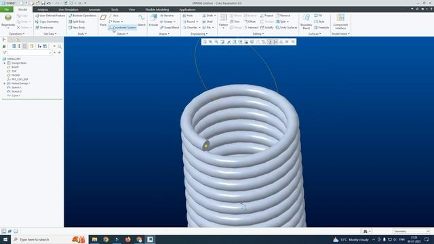Click the refit icon in graphics toolbar

point(205,42)
